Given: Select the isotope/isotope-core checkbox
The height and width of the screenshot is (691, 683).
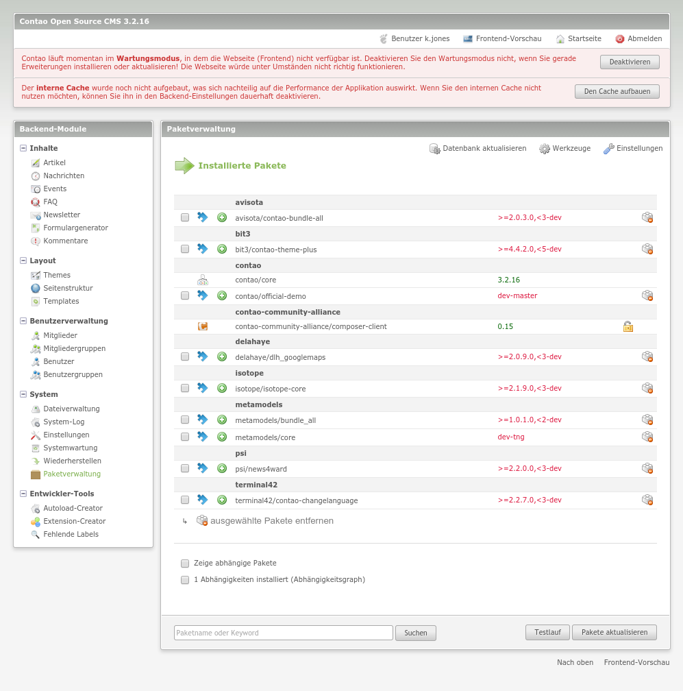Looking at the screenshot, I should tap(185, 388).
